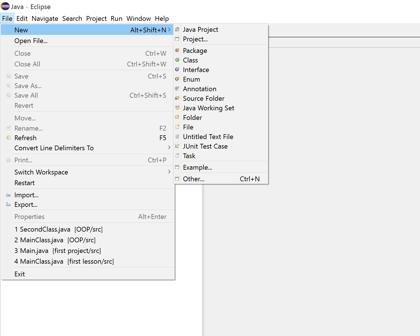Choose the Folder icon in New submenu
Screen dimensions: 420x336
click(177, 117)
